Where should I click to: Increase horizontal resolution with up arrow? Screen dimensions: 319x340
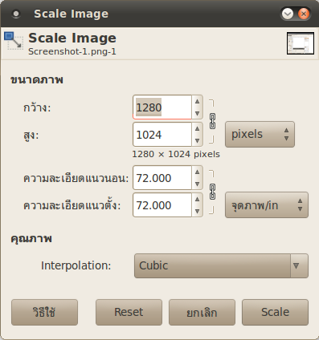tap(198, 172)
